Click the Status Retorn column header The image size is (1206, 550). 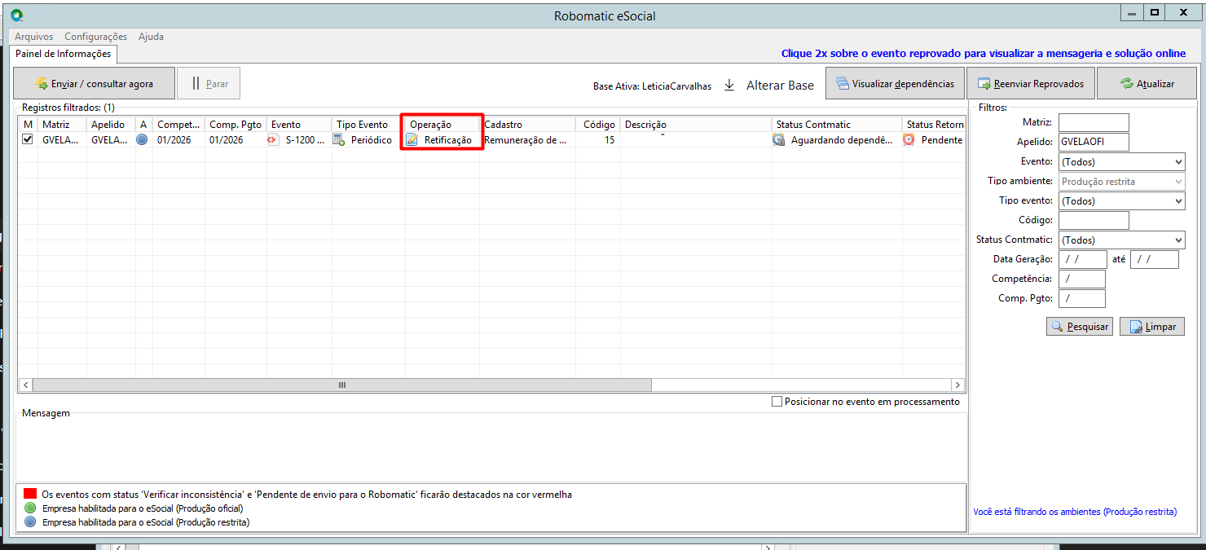tap(934, 125)
